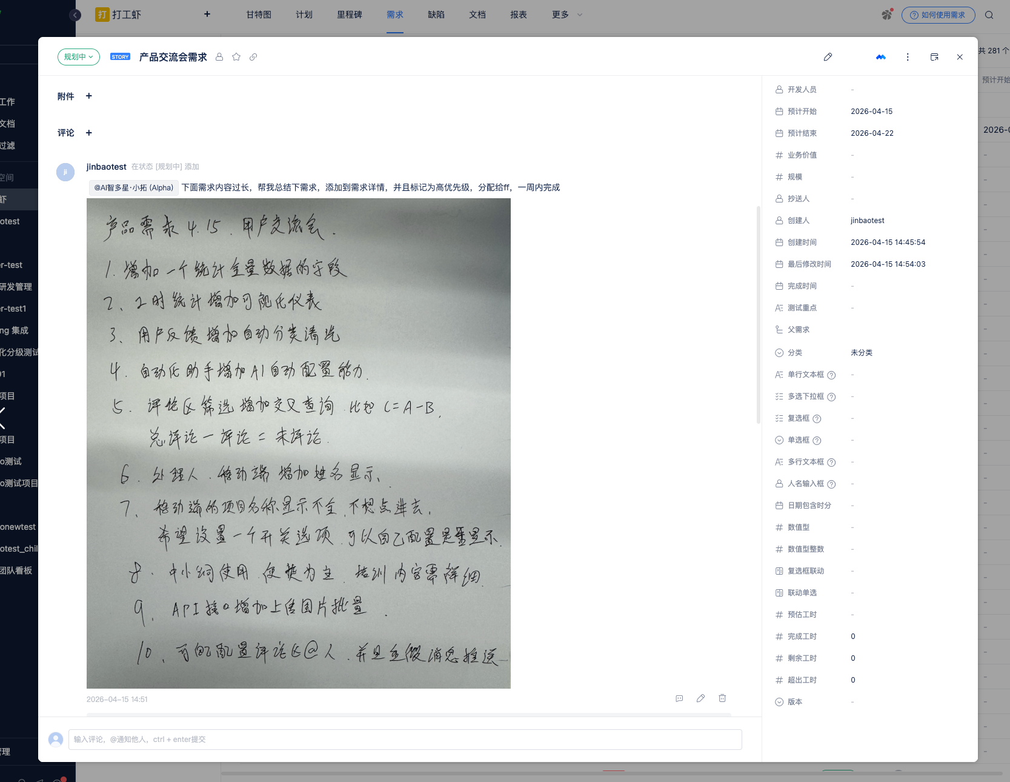Click the blue STORY type badge

click(120, 57)
